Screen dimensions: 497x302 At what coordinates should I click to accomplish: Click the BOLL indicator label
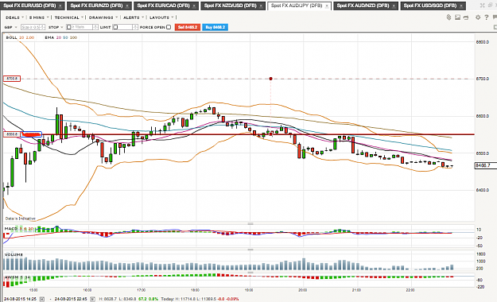pos(11,37)
